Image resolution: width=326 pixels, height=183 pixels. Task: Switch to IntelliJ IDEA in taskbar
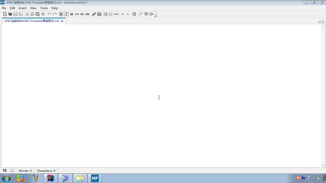pyautogui.click(x=50, y=178)
